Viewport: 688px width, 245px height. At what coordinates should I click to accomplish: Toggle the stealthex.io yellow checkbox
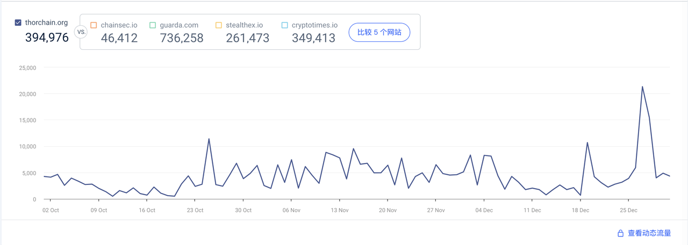(x=218, y=25)
